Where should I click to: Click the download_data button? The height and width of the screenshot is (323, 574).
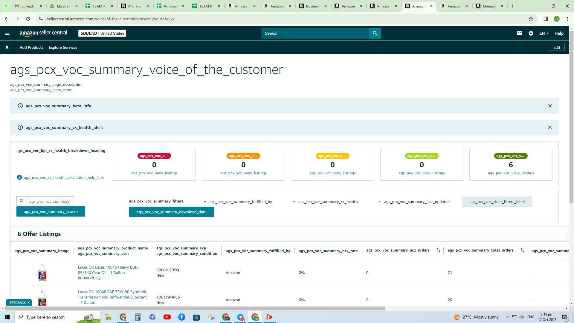click(x=171, y=212)
